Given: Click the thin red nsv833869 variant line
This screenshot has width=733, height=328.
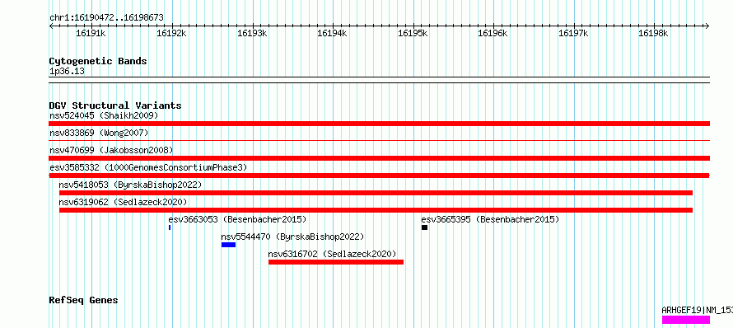Looking at the screenshot, I should coord(379,140).
